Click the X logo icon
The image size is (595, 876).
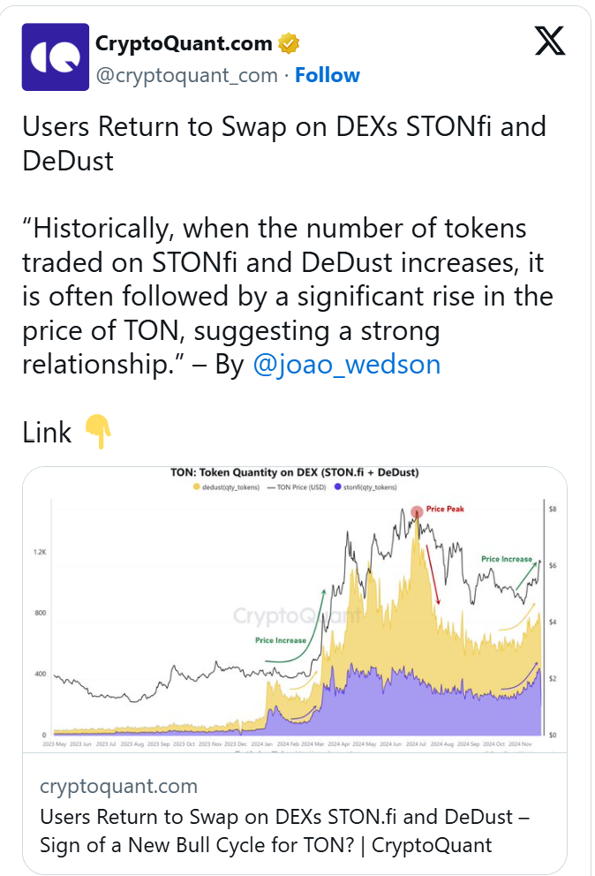tap(550, 41)
